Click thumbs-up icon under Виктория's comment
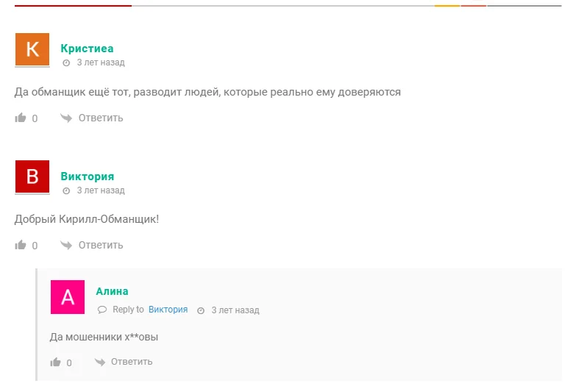 pos(21,245)
